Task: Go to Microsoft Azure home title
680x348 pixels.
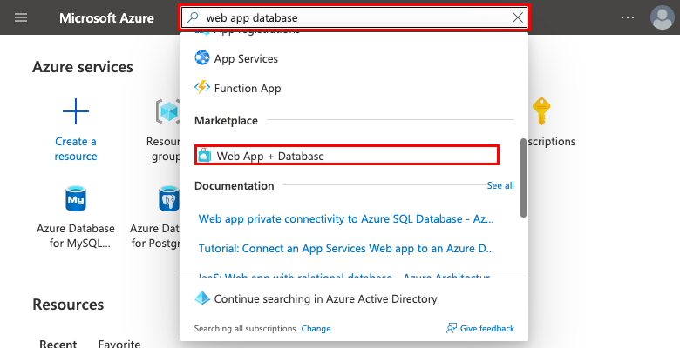Action: coord(106,17)
